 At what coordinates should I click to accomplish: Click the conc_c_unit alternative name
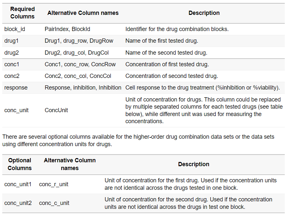pos(54,203)
